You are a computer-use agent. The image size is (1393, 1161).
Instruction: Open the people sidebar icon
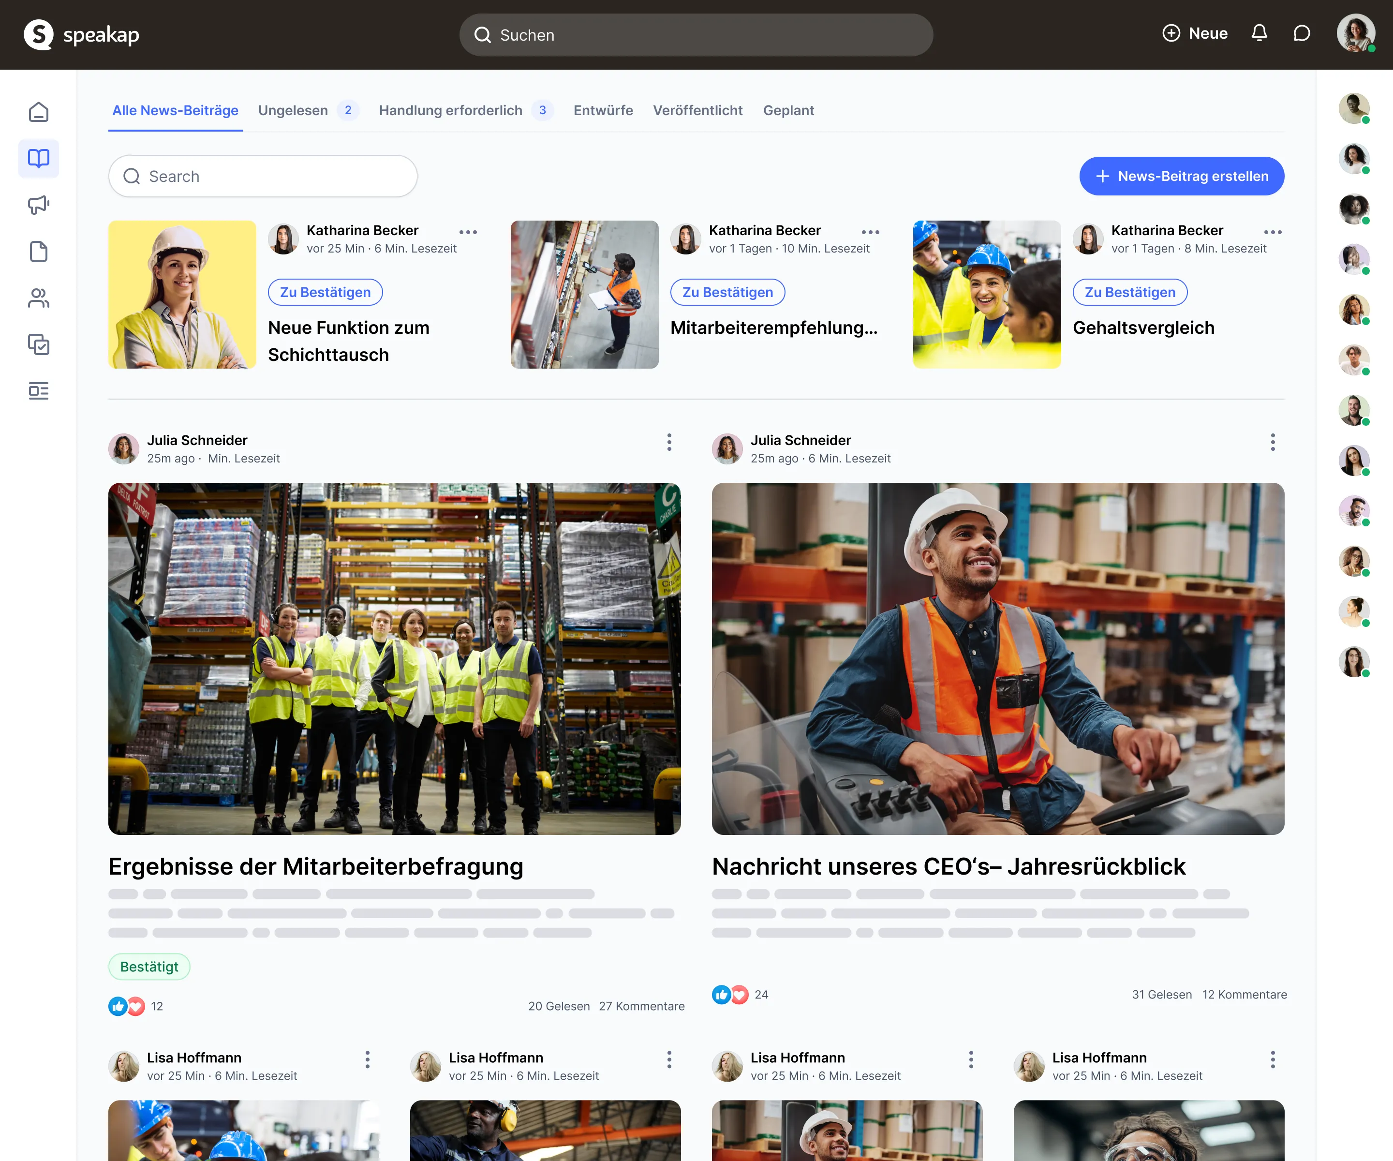[39, 298]
